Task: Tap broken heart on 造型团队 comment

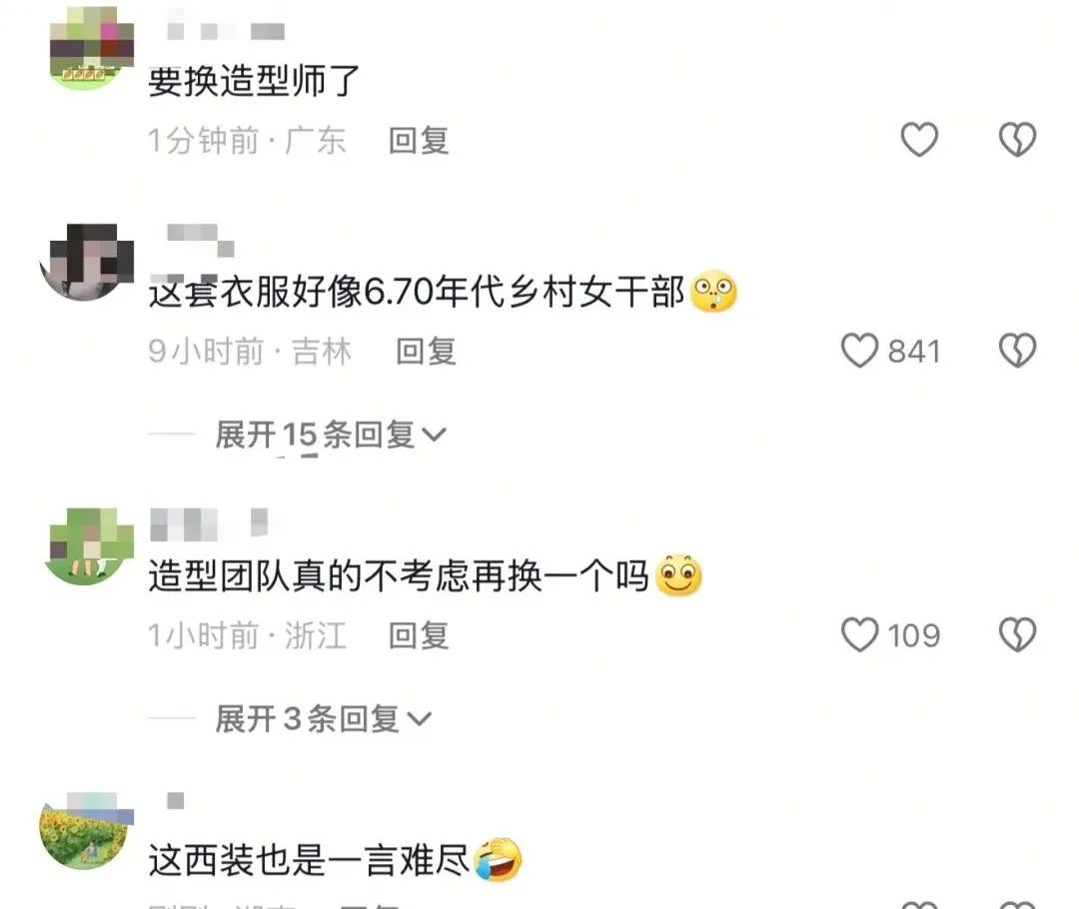Action: pyautogui.click(x=1017, y=634)
